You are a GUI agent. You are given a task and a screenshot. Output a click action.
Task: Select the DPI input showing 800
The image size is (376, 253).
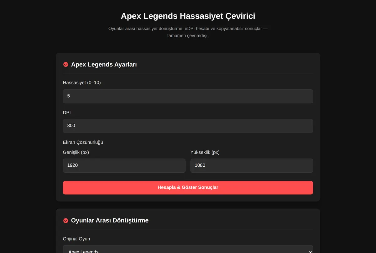[188, 126]
